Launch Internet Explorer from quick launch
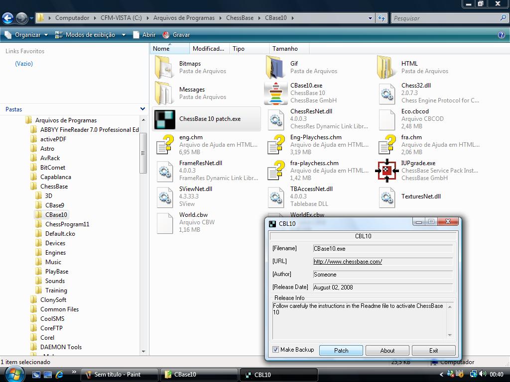The width and height of the screenshot is (510, 382). (x=59, y=375)
